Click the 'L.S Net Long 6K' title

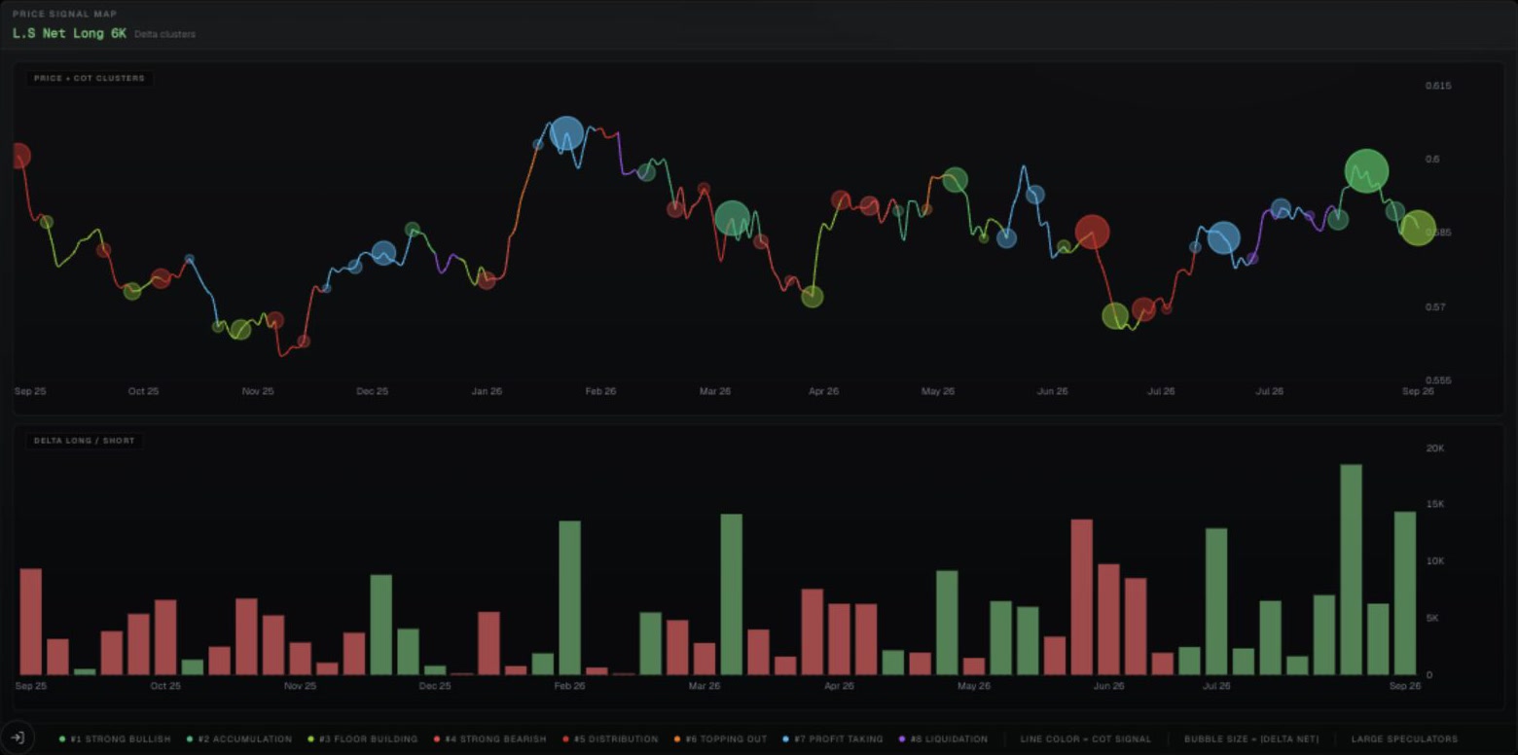(69, 33)
